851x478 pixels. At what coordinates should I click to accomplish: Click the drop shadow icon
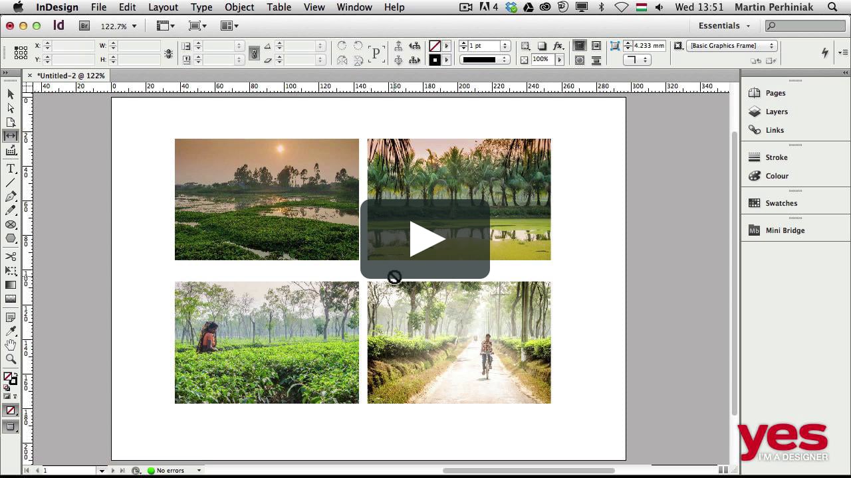coord(542,46)
